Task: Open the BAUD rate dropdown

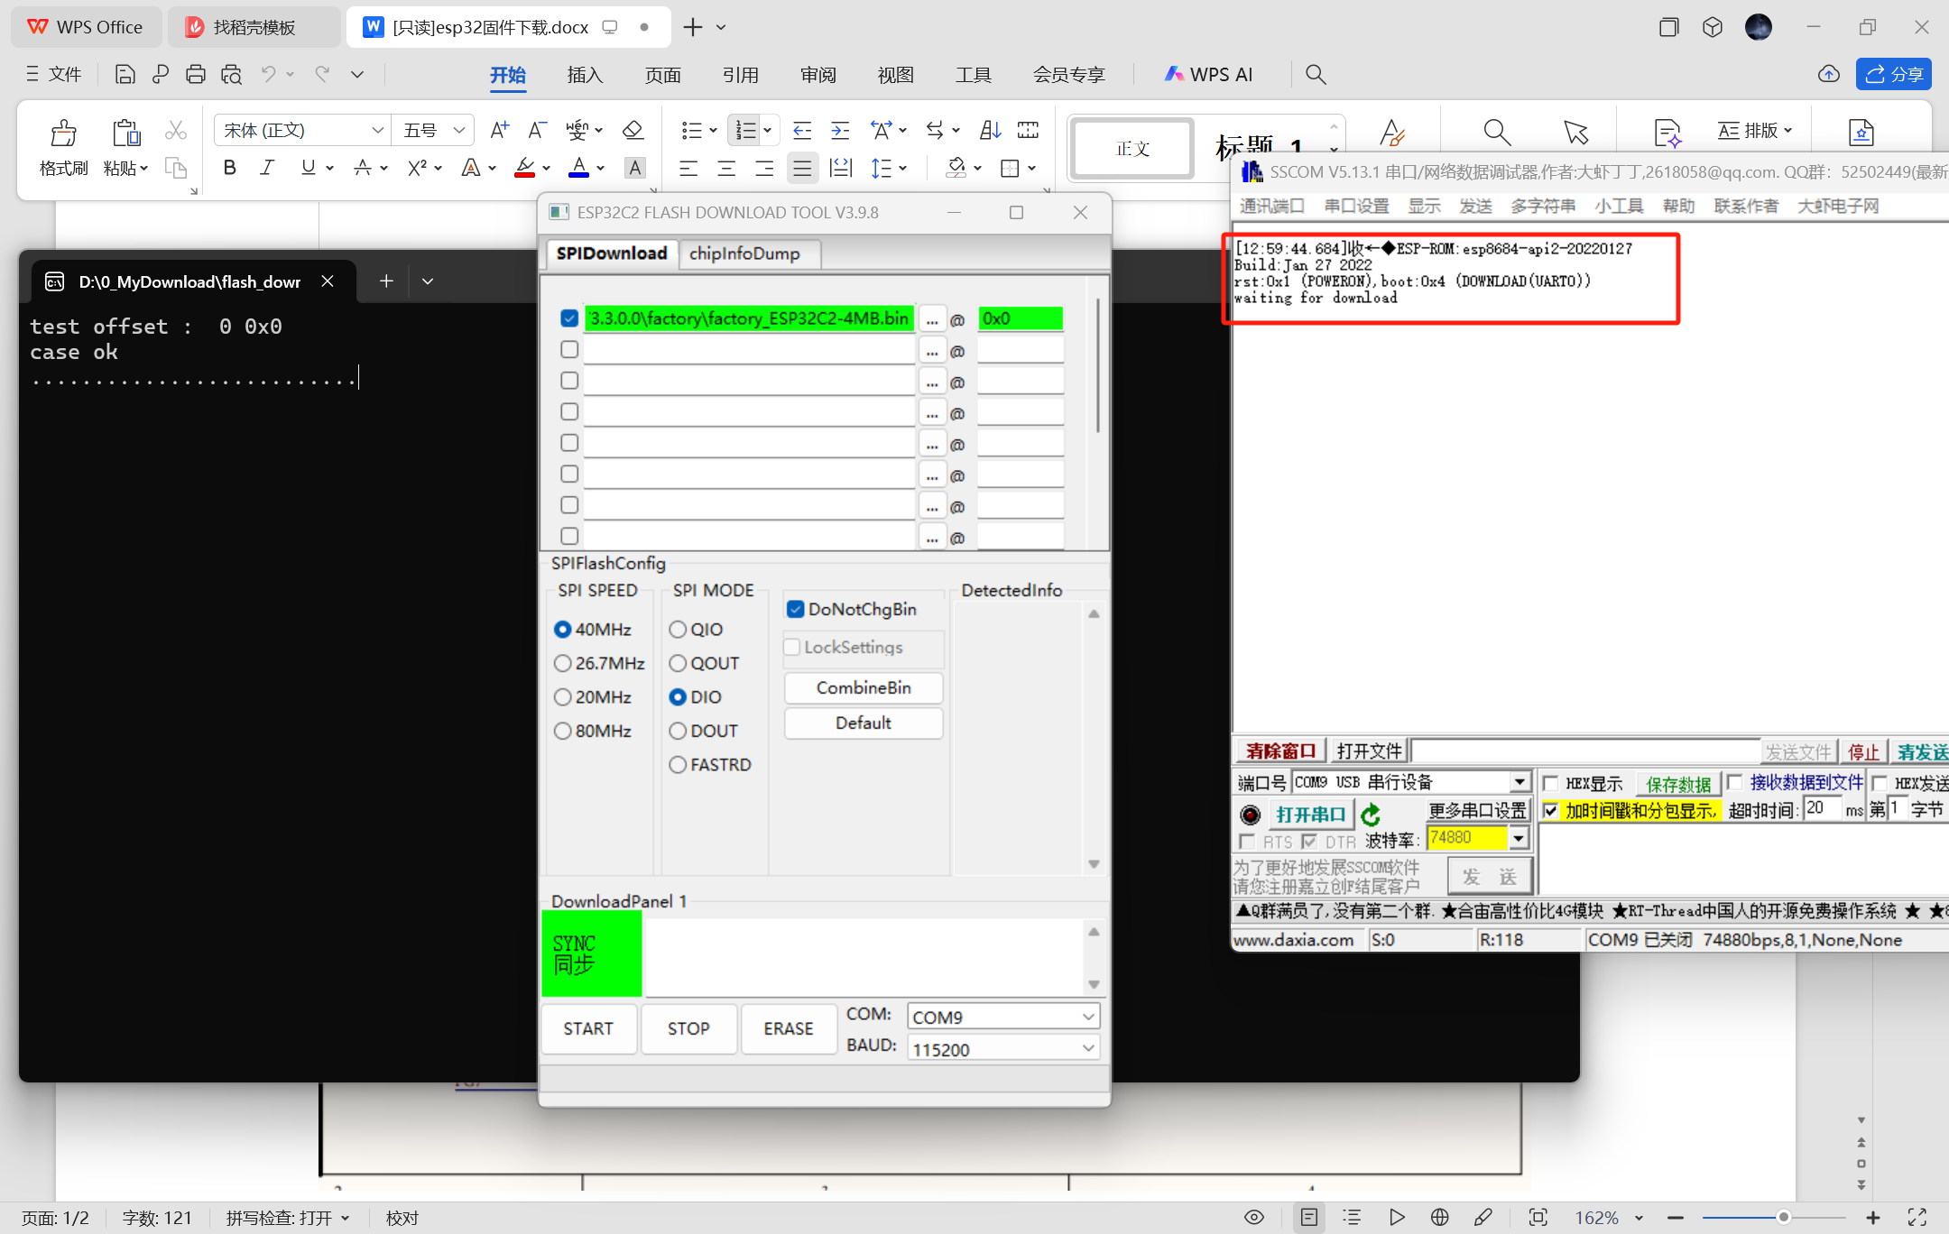Action: (1088, 1048)
